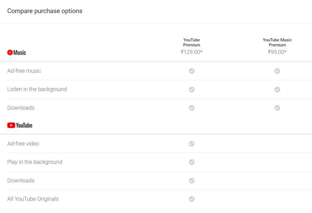This screenshot has height=213, width=312.
Task: Click the ₹129.00 price
Action: [x=192, y=52]
